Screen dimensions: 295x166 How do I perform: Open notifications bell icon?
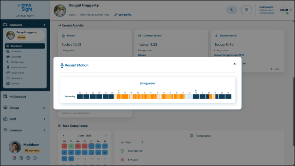[14, 158]
